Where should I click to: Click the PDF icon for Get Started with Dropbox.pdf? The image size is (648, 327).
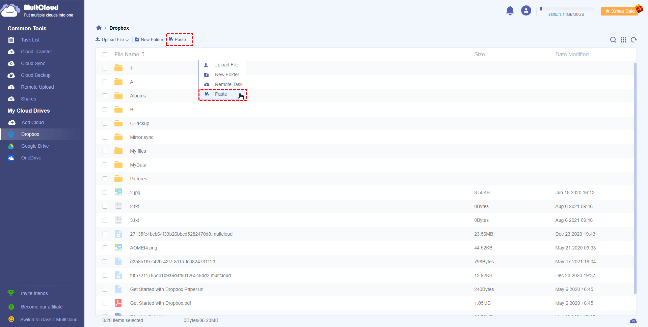point(118,303)
